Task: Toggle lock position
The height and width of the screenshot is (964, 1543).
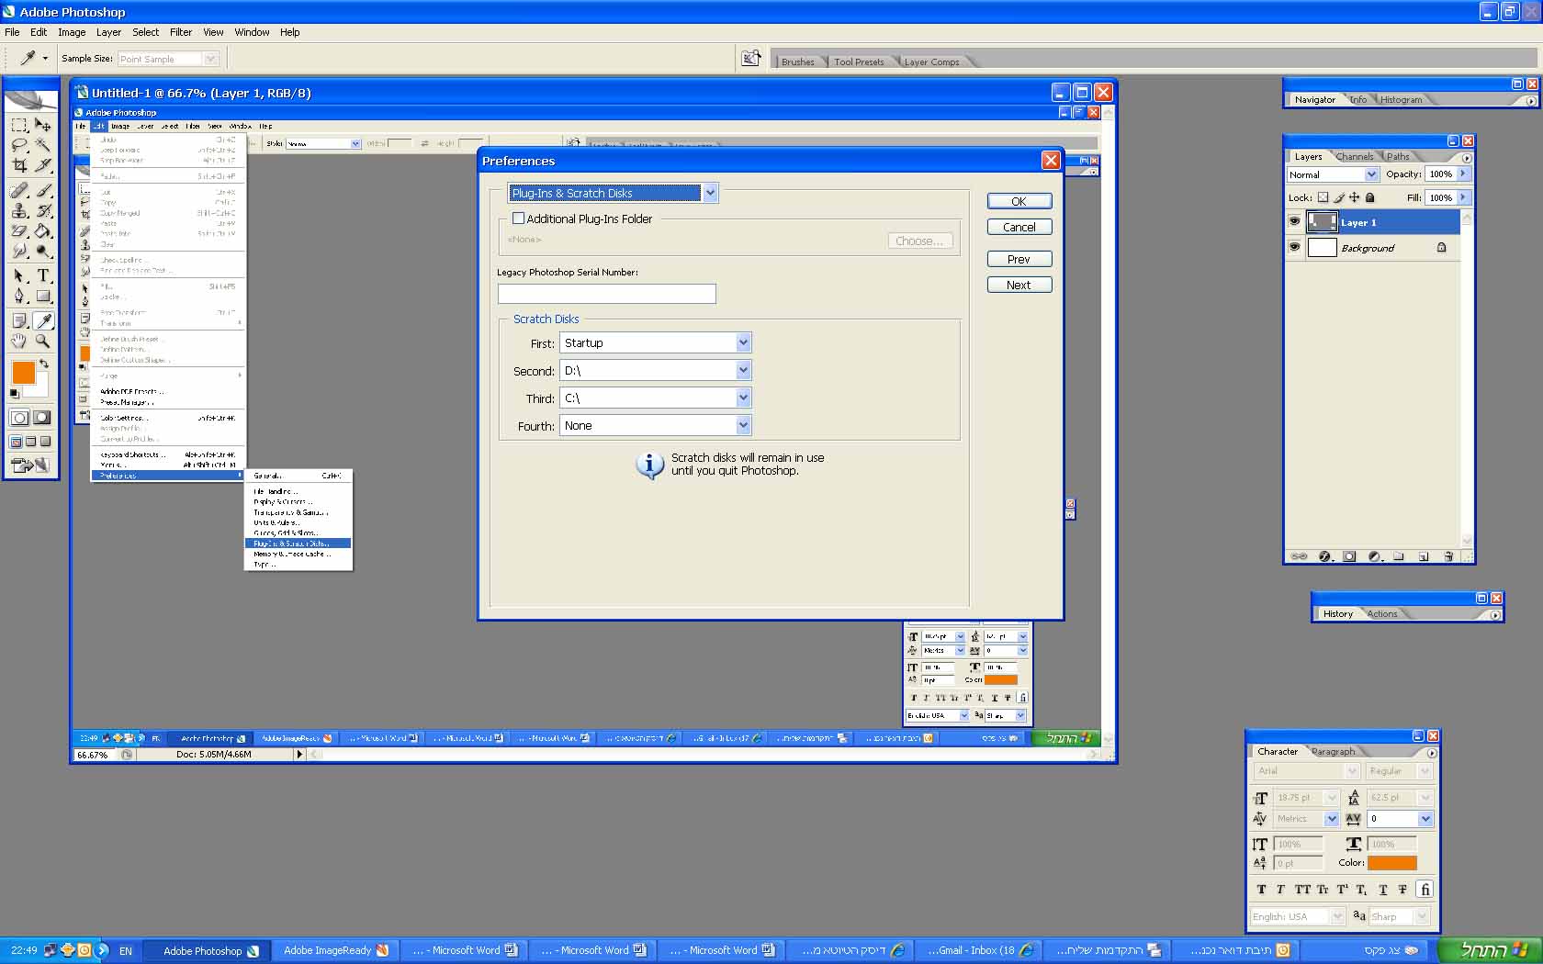Action: (x=1354, y=197)
